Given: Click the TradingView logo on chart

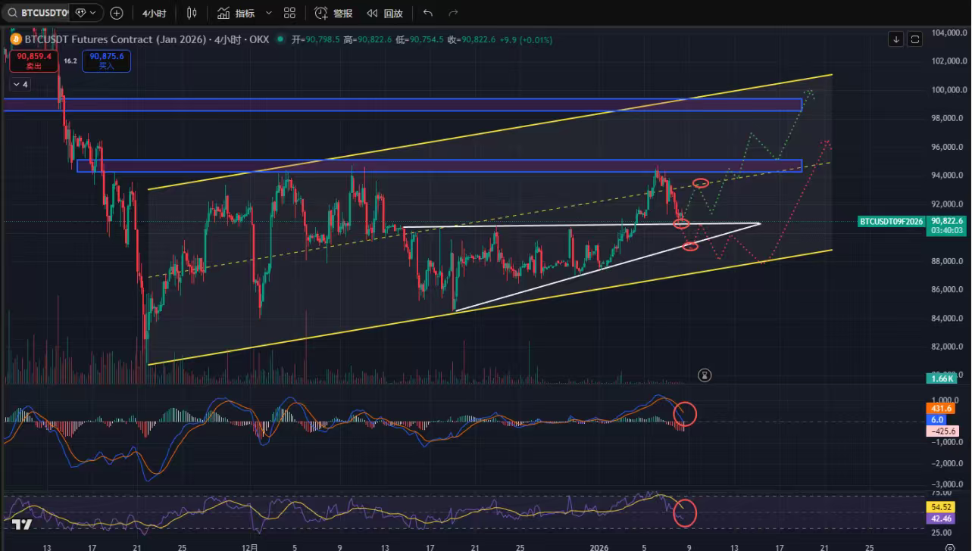Looking at the screenshot, I should (21, 525).
